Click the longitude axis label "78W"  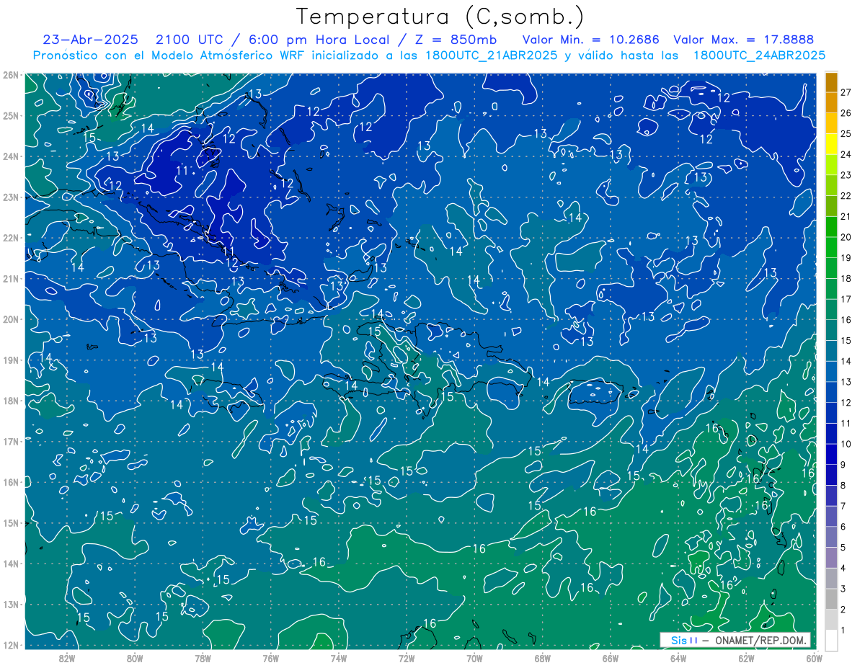click(203, 659)
